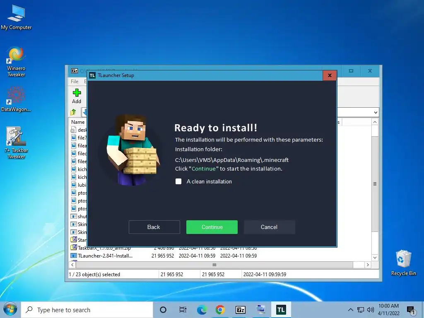This screenshot has width=424, height=318.
Task: Close the 7-Zip window
Action: (370, 71)
